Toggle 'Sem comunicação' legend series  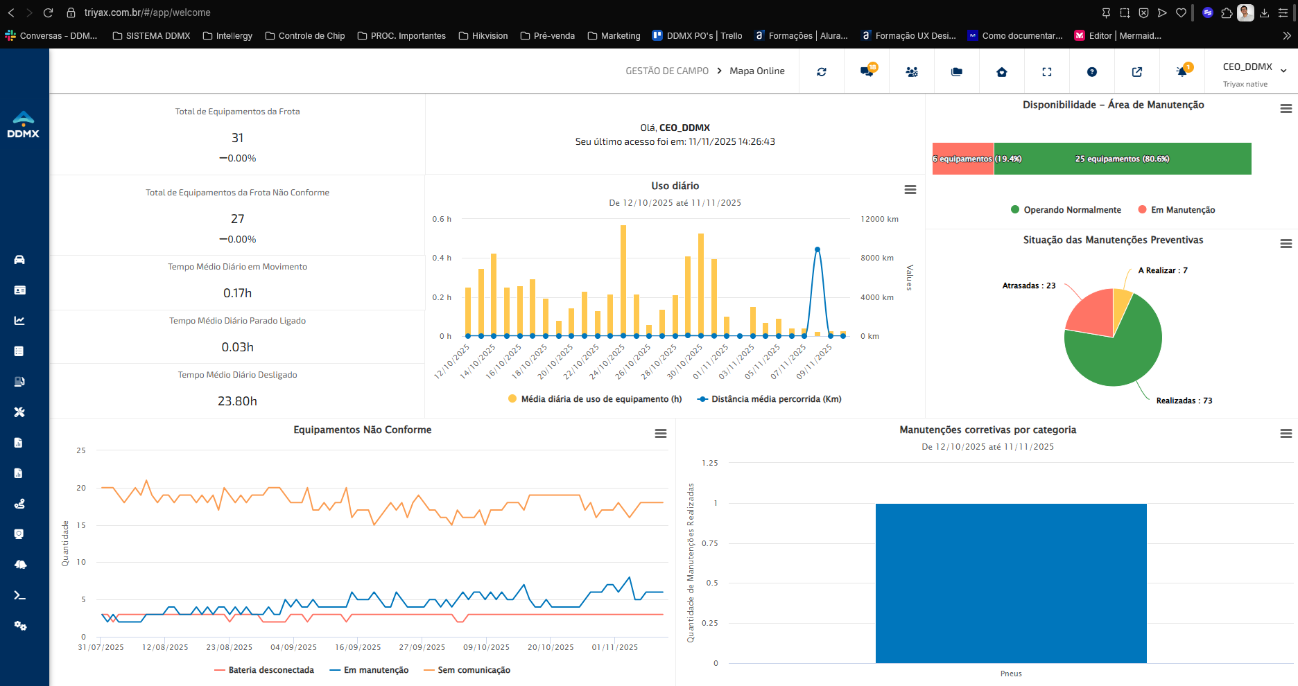click(467, 670)
